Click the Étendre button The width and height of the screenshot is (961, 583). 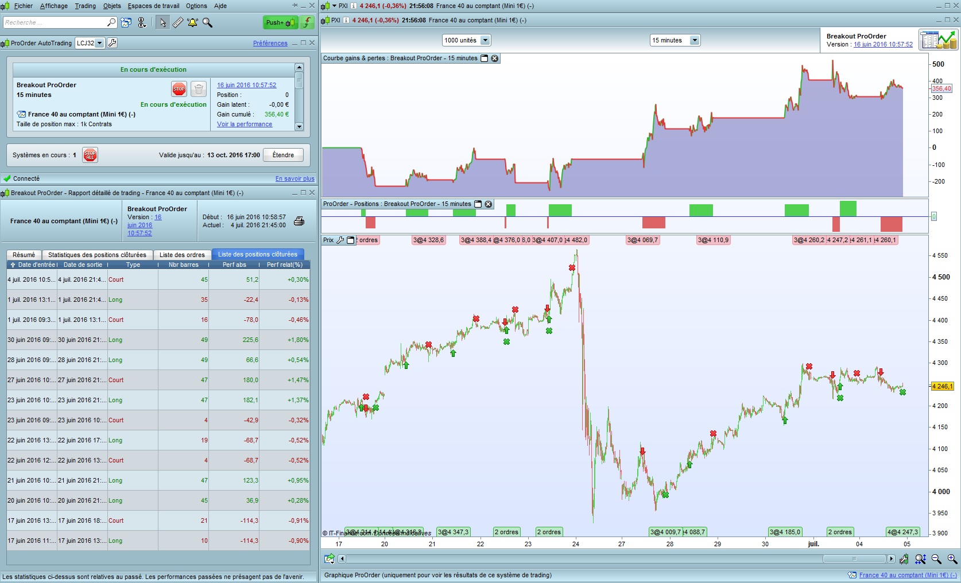283,155
